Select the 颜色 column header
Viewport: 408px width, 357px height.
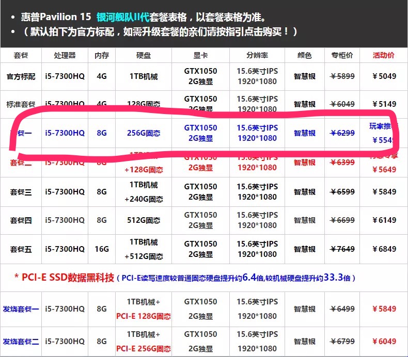point(304,55)
